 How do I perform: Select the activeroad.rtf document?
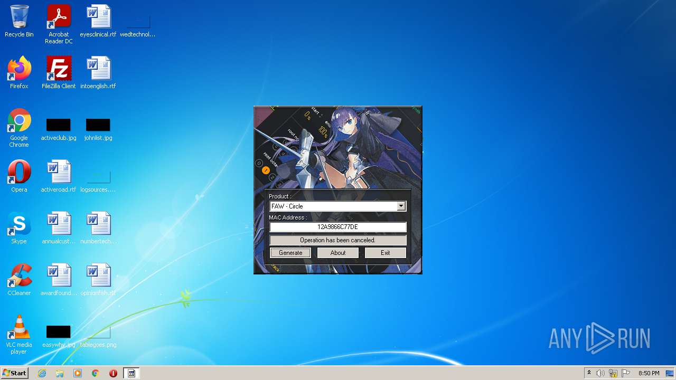point(59,176)
